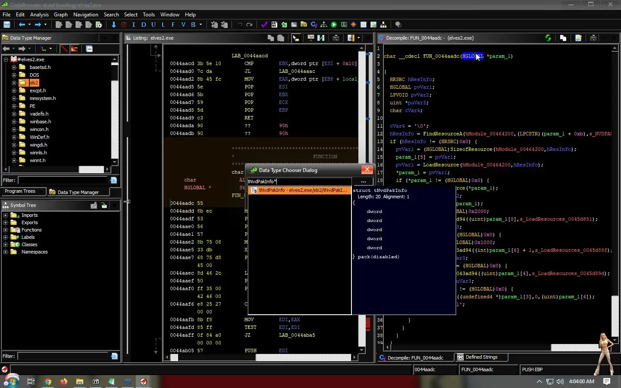Expand Functions in Symbol Tree
621x388 pixels.
tap(6, 230)
